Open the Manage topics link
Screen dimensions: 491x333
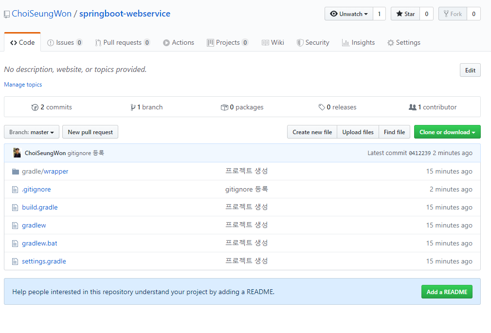(23, 85)
